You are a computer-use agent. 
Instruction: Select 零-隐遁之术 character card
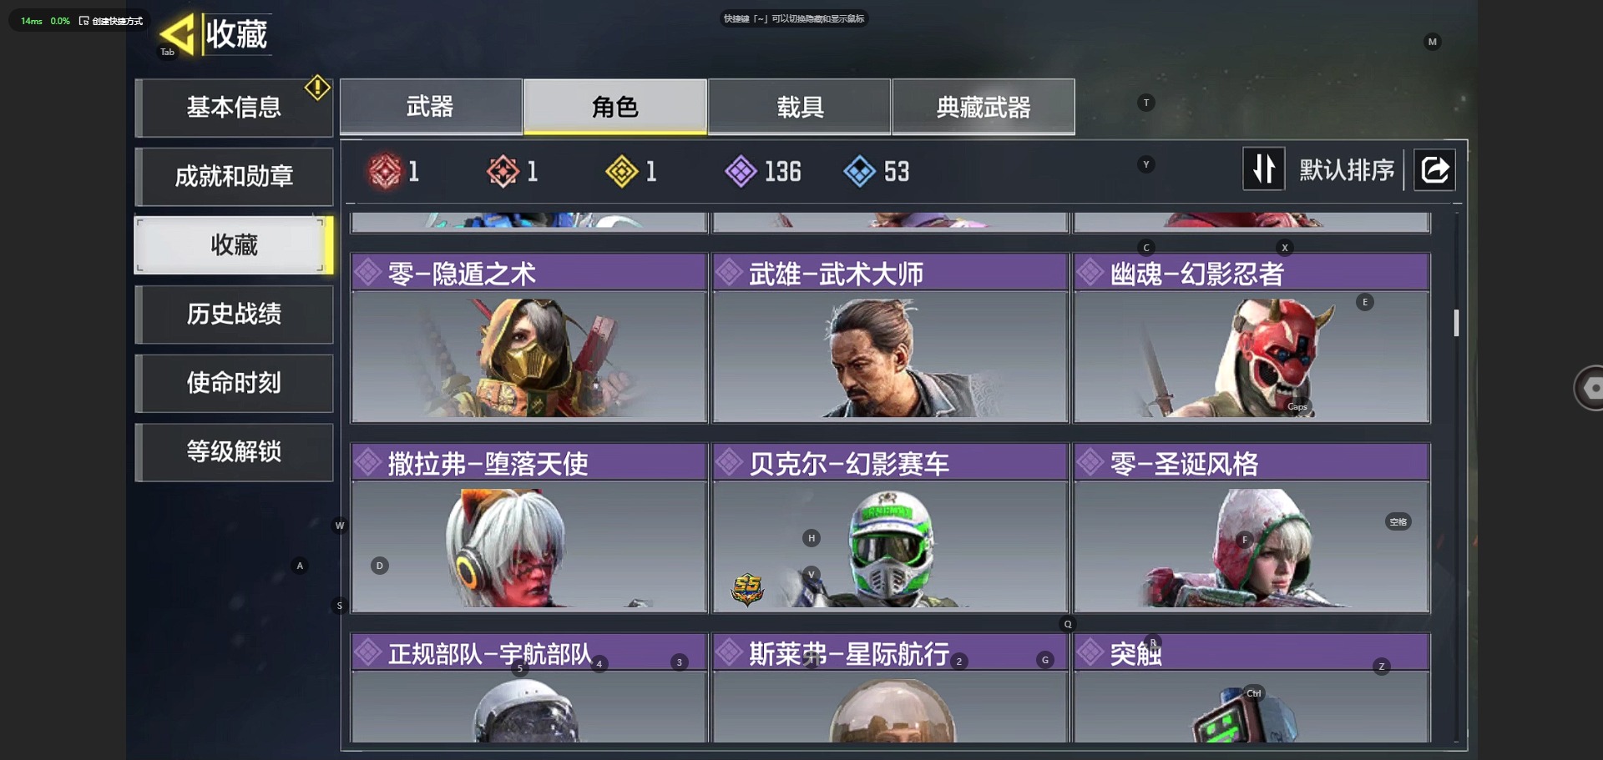point(529,339)
